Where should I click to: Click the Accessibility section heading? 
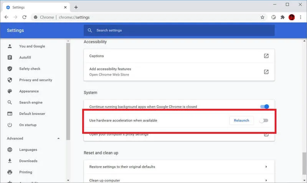[x=95, y=42]
